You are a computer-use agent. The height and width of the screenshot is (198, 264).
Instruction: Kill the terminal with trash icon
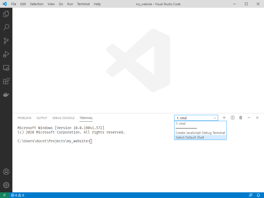(x=241, y=117)
